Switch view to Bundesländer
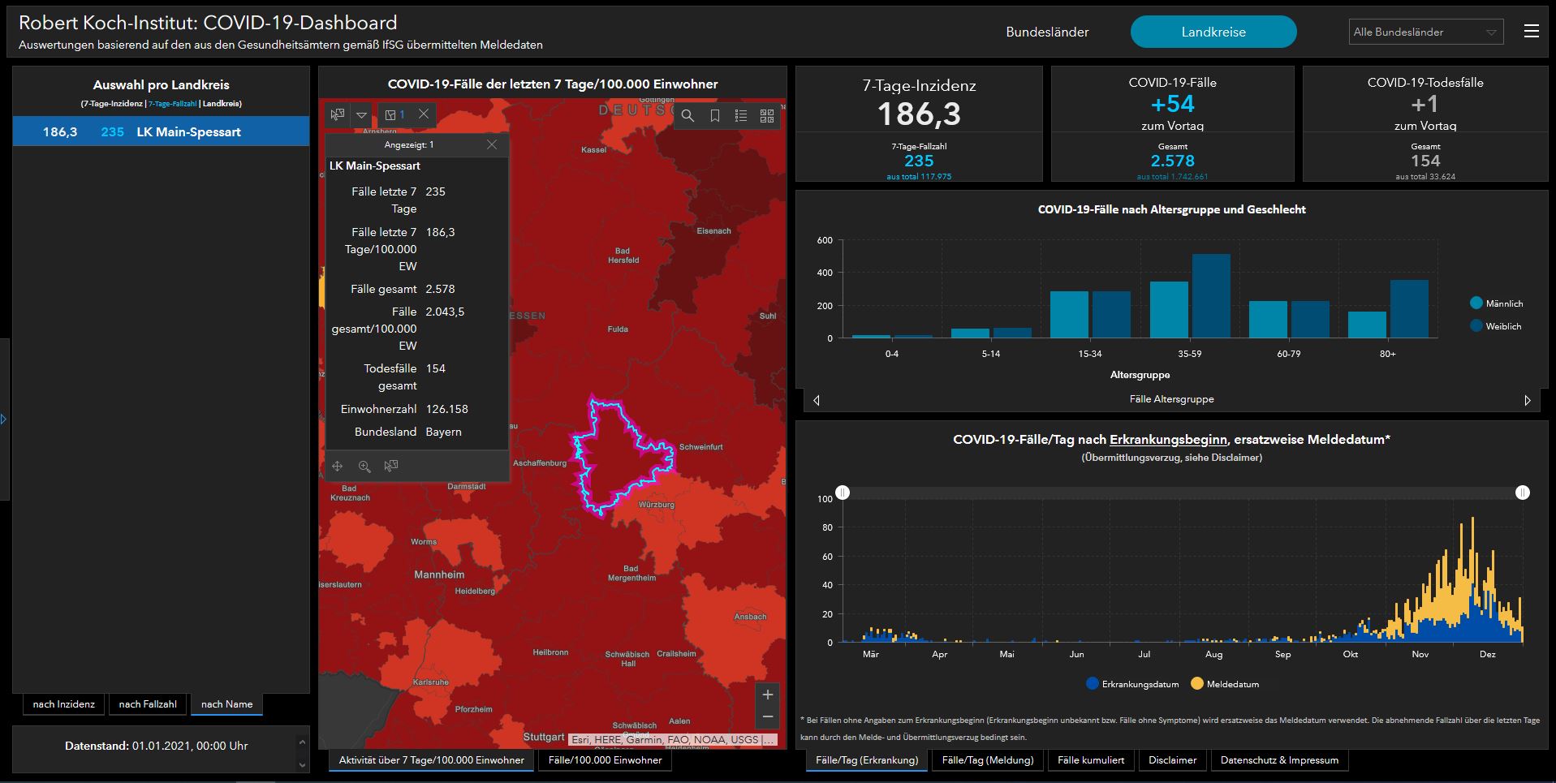This screenshot has height=783, width=1556. coord(1047,32)
